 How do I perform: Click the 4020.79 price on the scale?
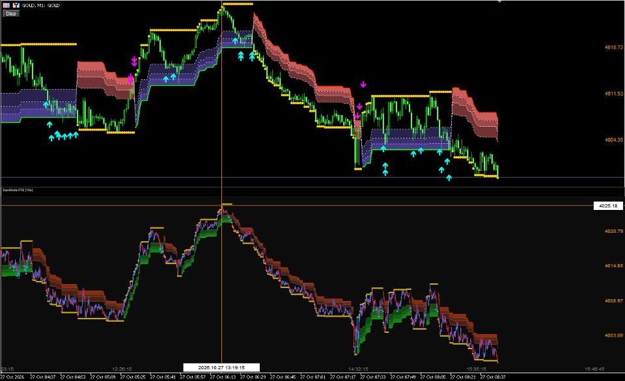pyautogui.click(x=614, y=231)
